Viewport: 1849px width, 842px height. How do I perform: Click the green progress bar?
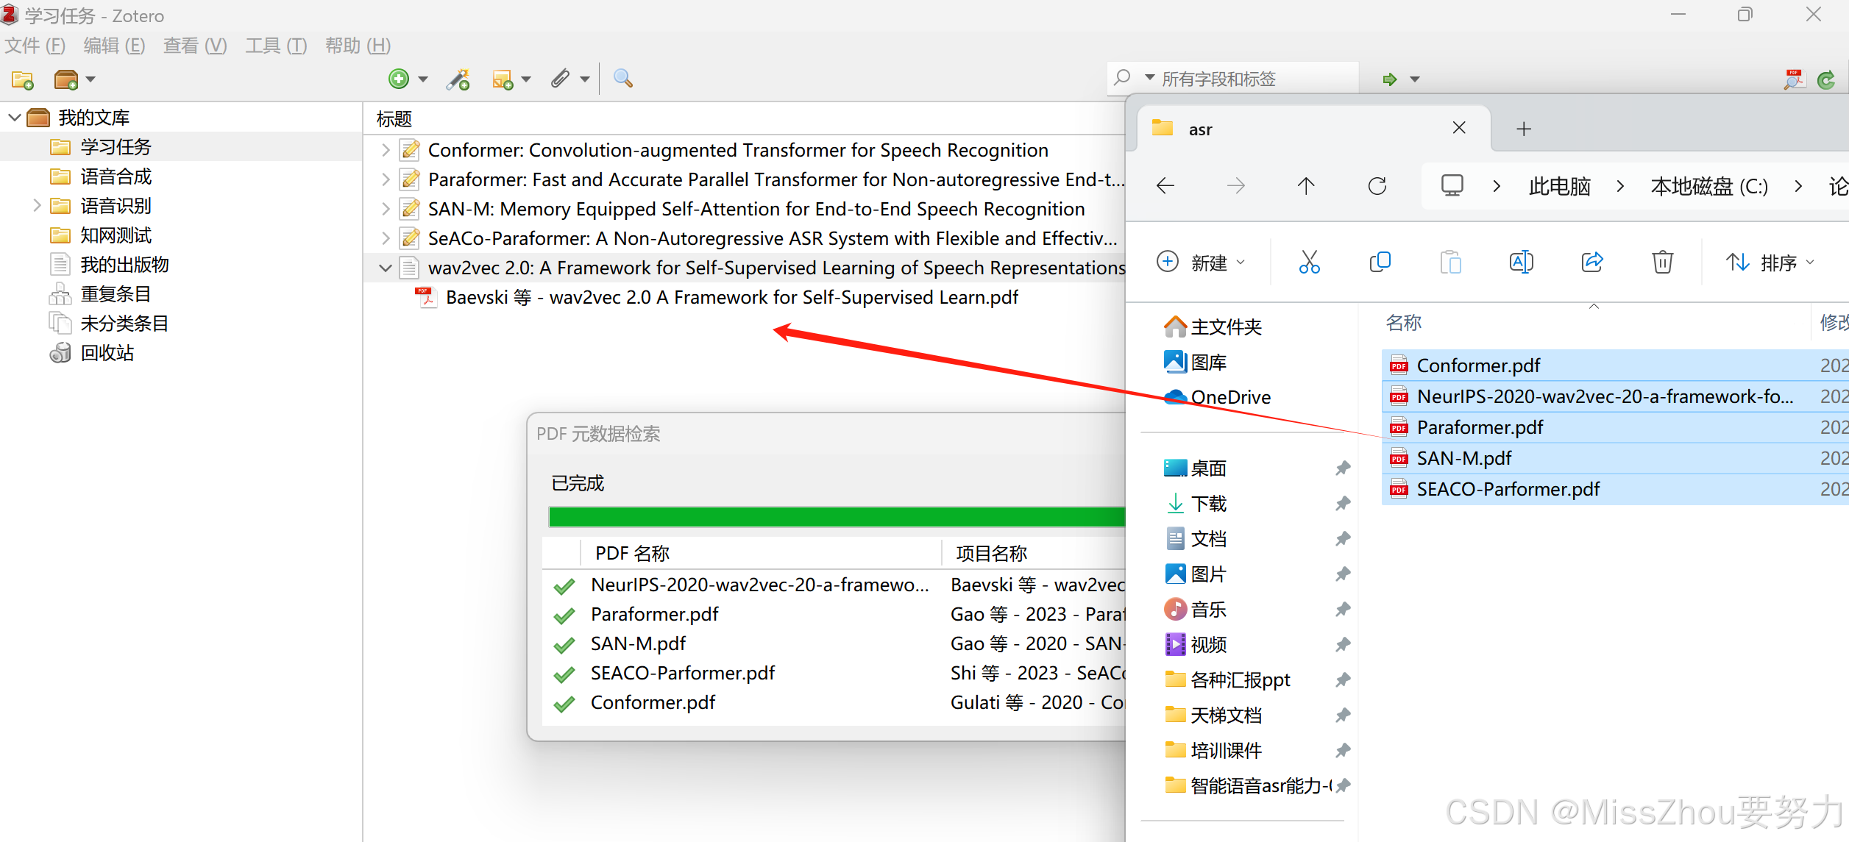[836, 517]
